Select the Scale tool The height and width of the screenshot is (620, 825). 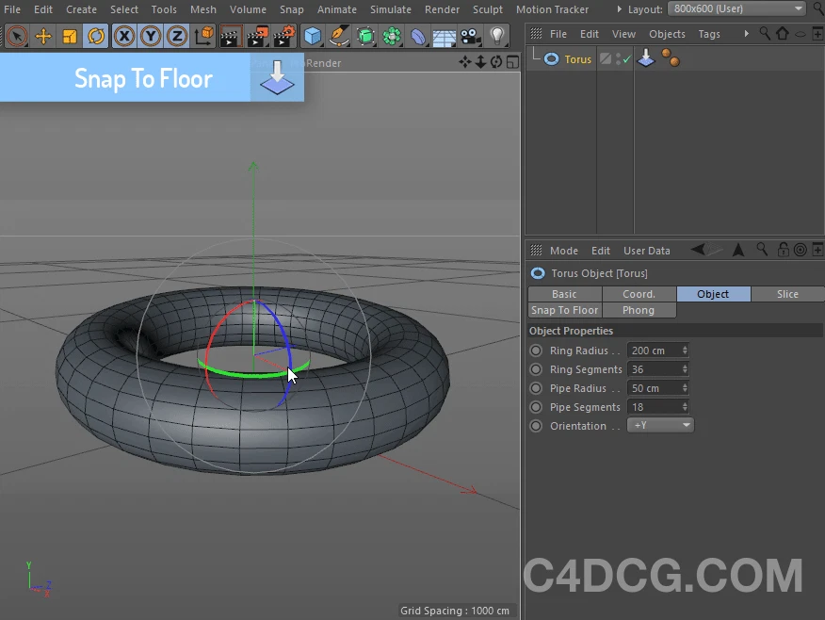pos(70,36)
